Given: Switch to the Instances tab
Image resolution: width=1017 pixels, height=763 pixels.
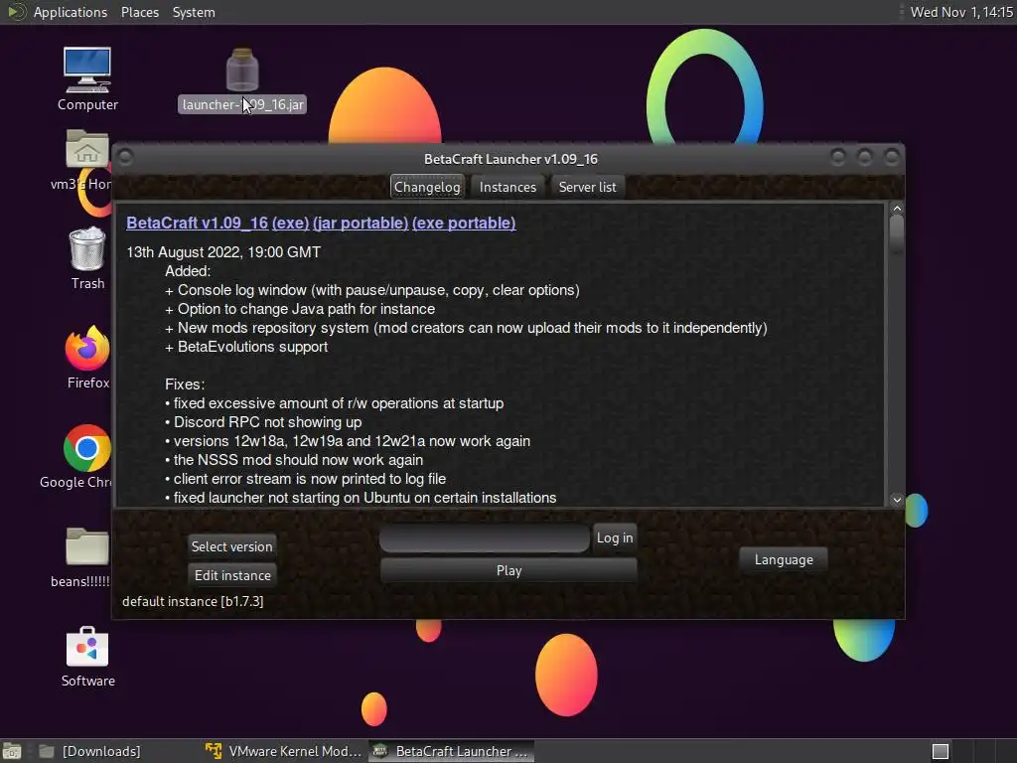Looking at the screenshot, I should 508,187.
